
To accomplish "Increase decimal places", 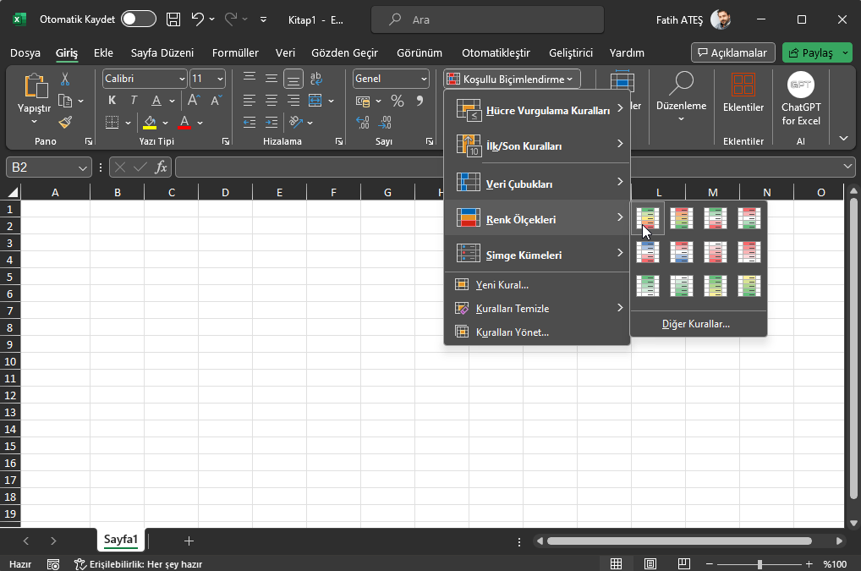I will pyautogui.click(x=361, y=123).
